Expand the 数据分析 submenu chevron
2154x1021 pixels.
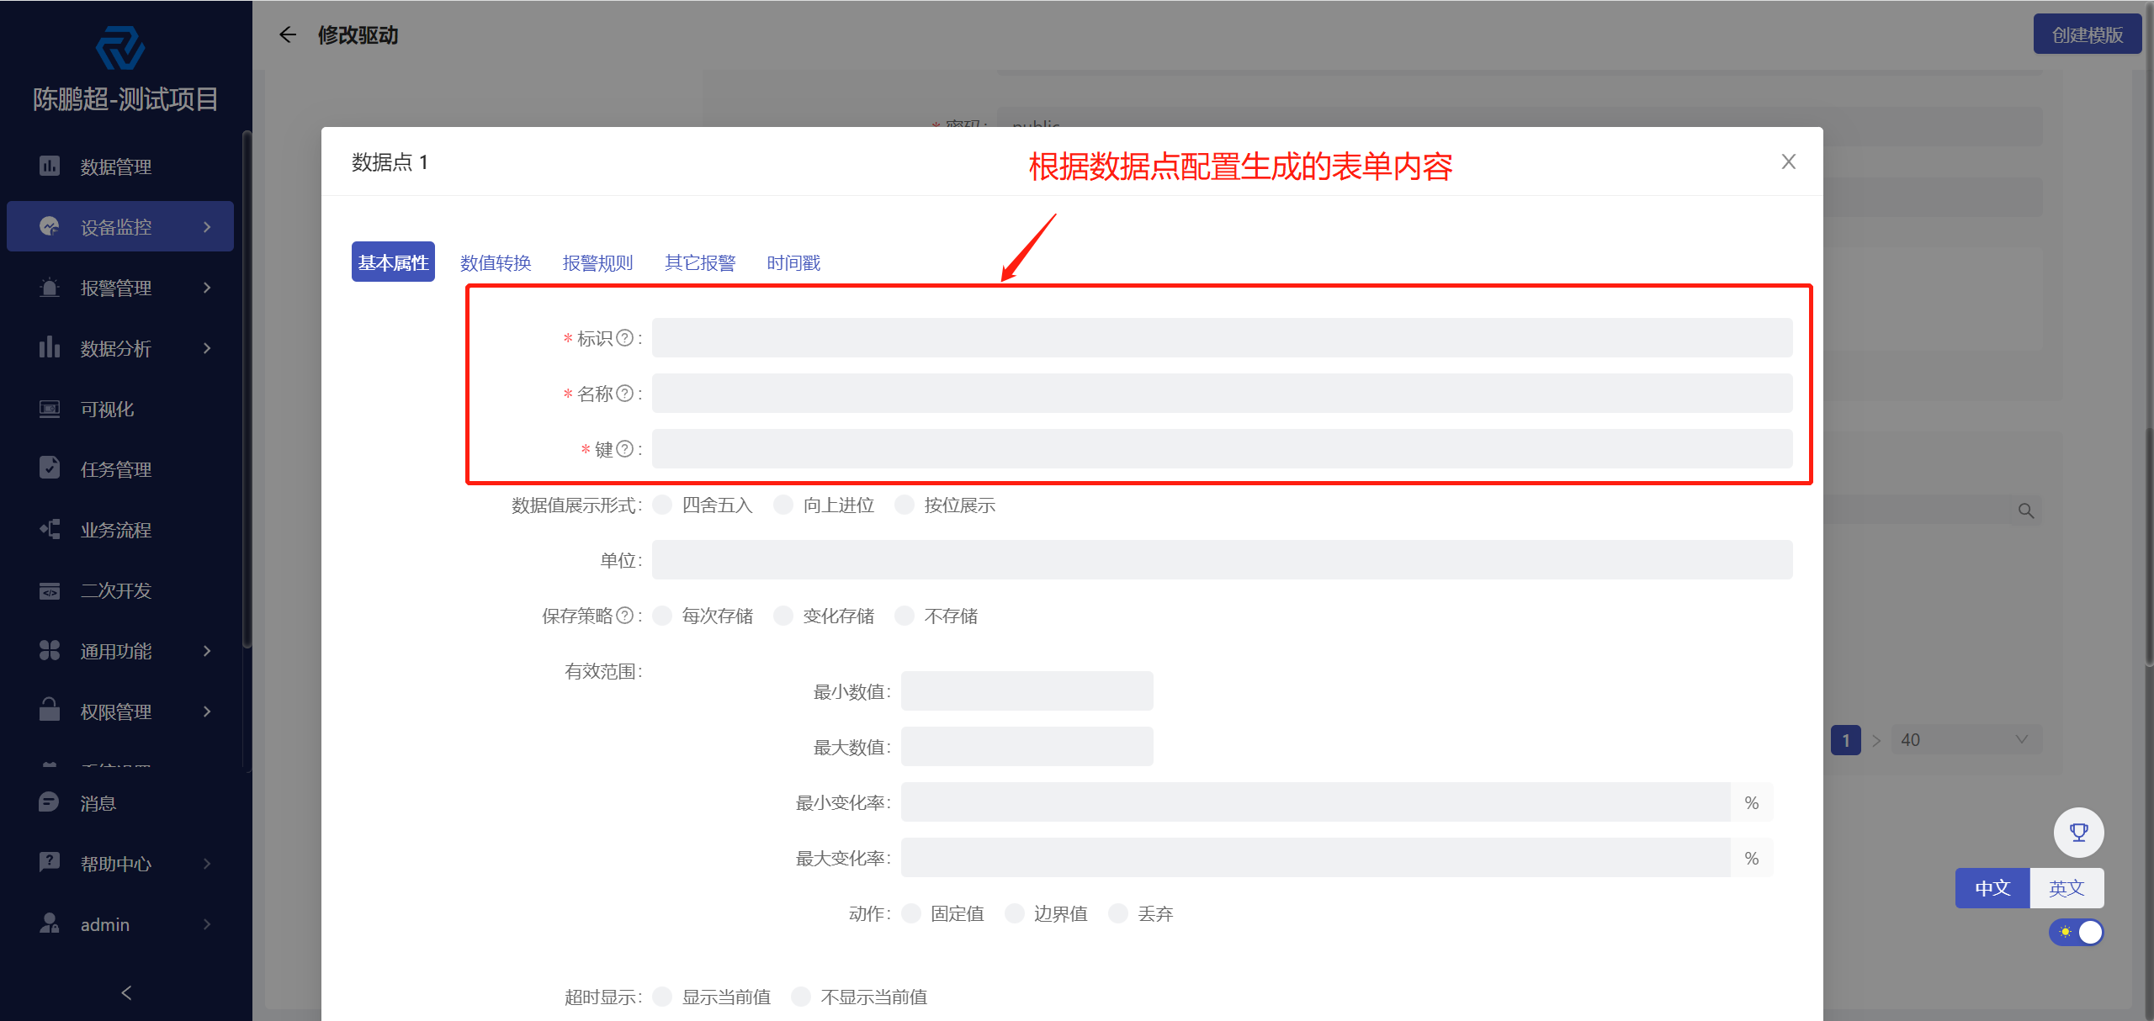[207, 348]
